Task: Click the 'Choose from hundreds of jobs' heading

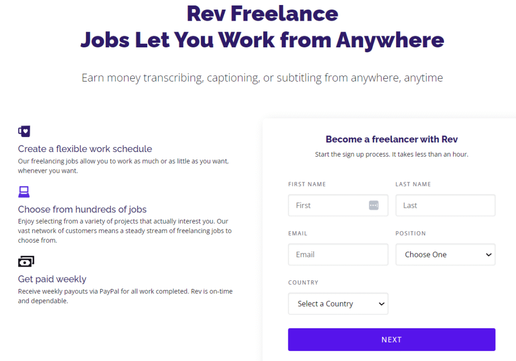Action: 82,209
